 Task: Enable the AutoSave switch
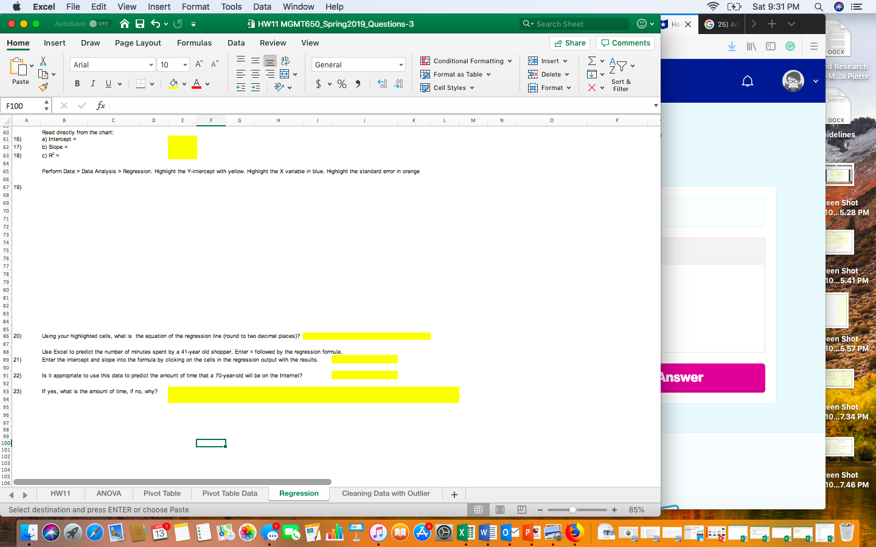101,24
